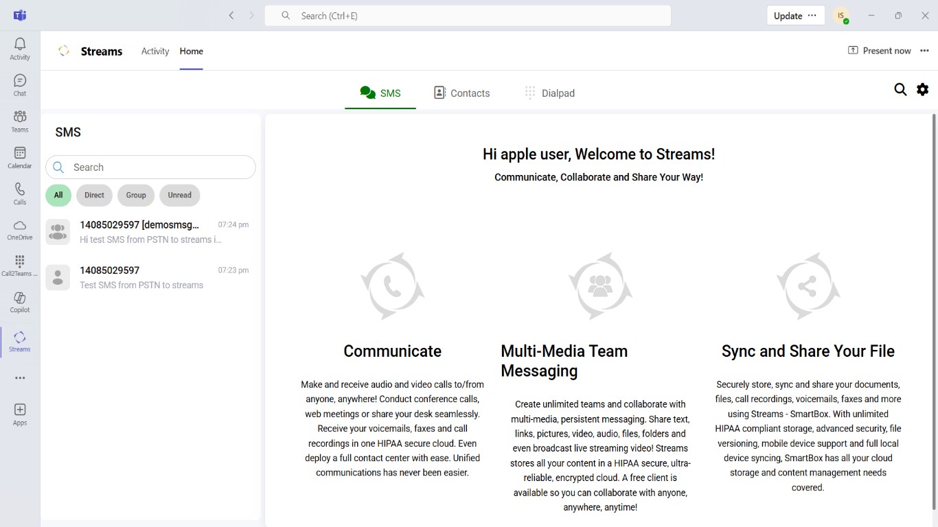Click the Streams app logo

[64, 51]
